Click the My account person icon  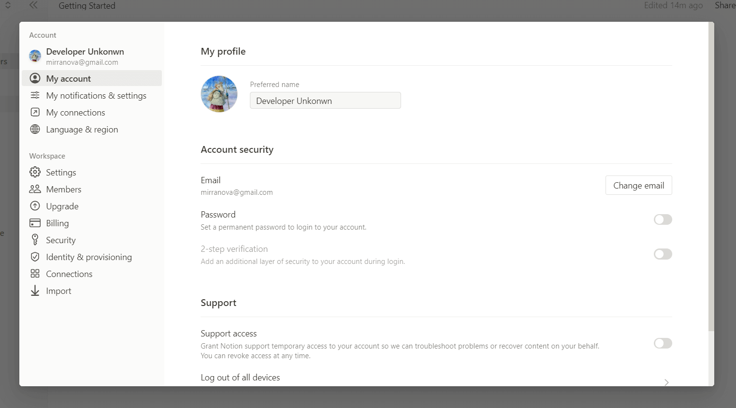point(35,78)
